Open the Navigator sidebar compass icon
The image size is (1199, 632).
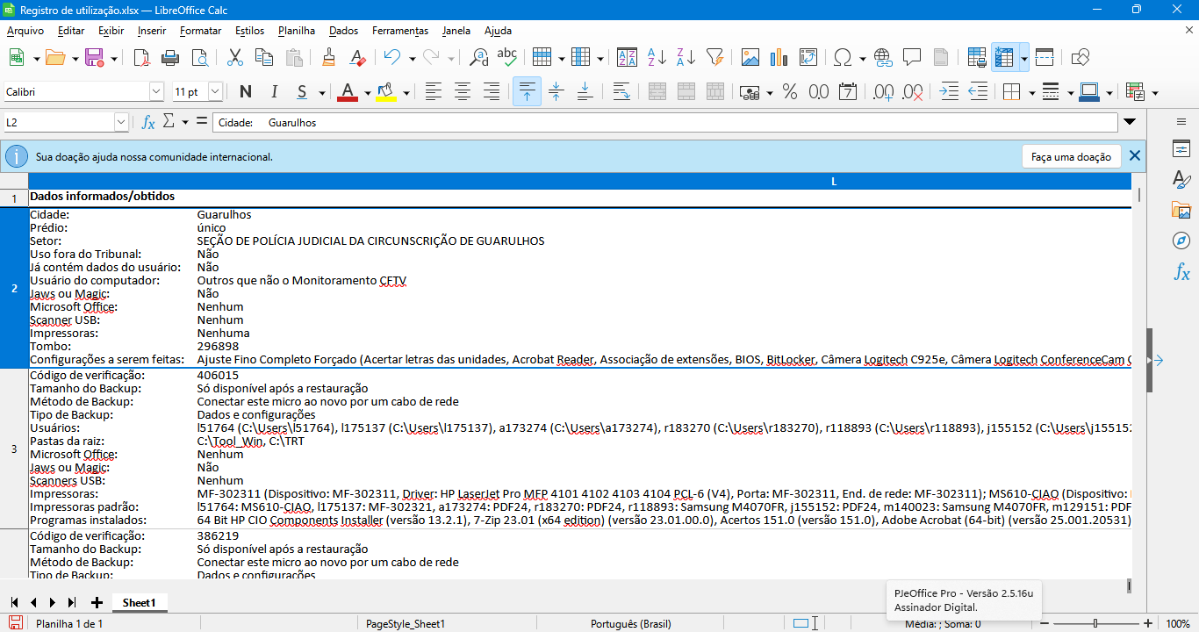click(1181, 241)
